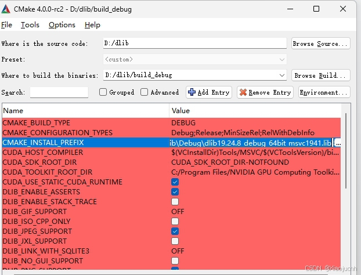The image size is (361, 275).
Task: Select the CMAKE_BUILD_TYPE row name
Action: coord(36,123)
